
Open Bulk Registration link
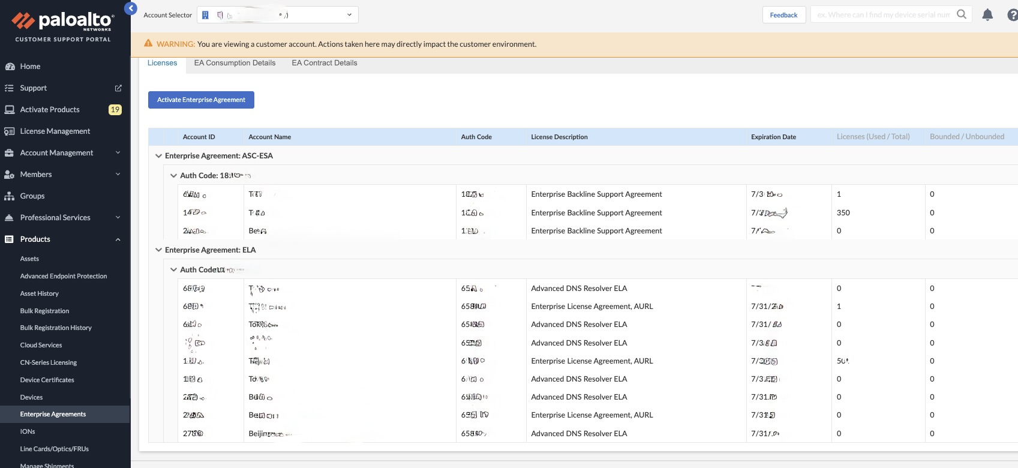coord(44,311)
